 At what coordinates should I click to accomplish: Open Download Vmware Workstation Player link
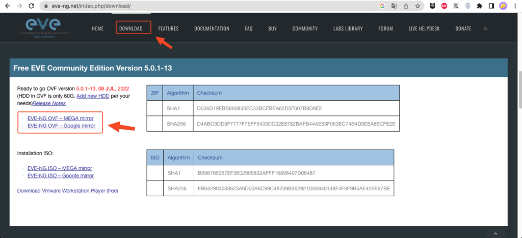(x=68, y=191)
